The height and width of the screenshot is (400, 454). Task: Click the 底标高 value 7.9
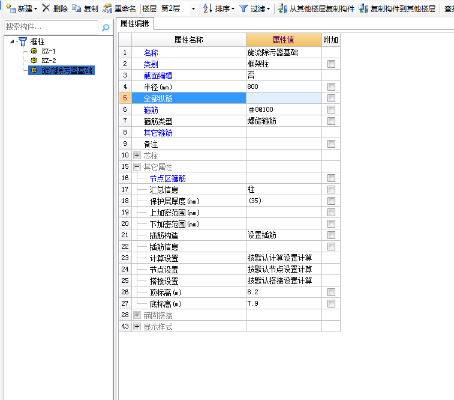pos(252,303)
